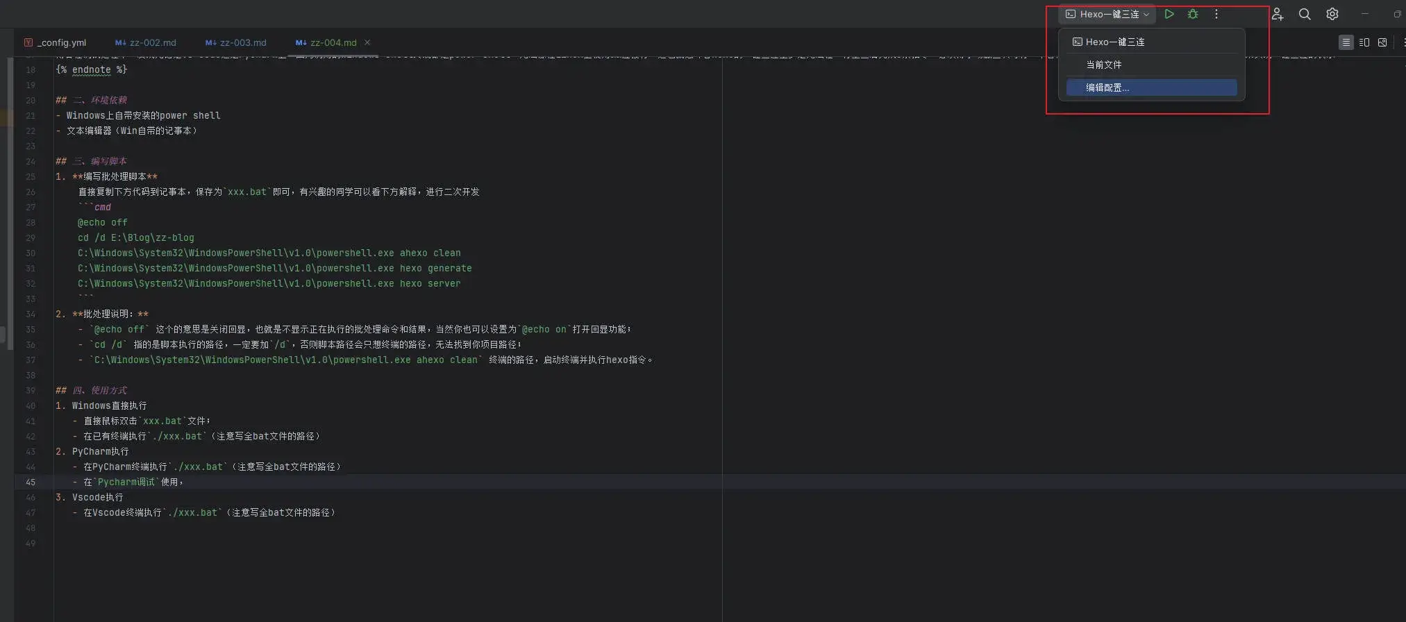
Task: Select 编辑配置... menu entry
Action: [x=1151, y=87]
